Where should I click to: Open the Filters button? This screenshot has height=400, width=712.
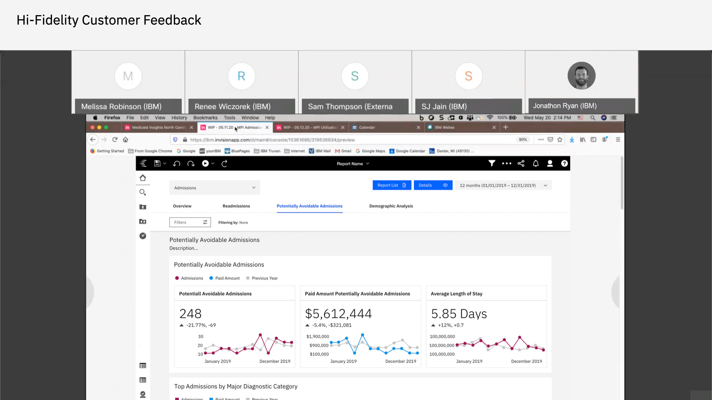pos(190,222)
